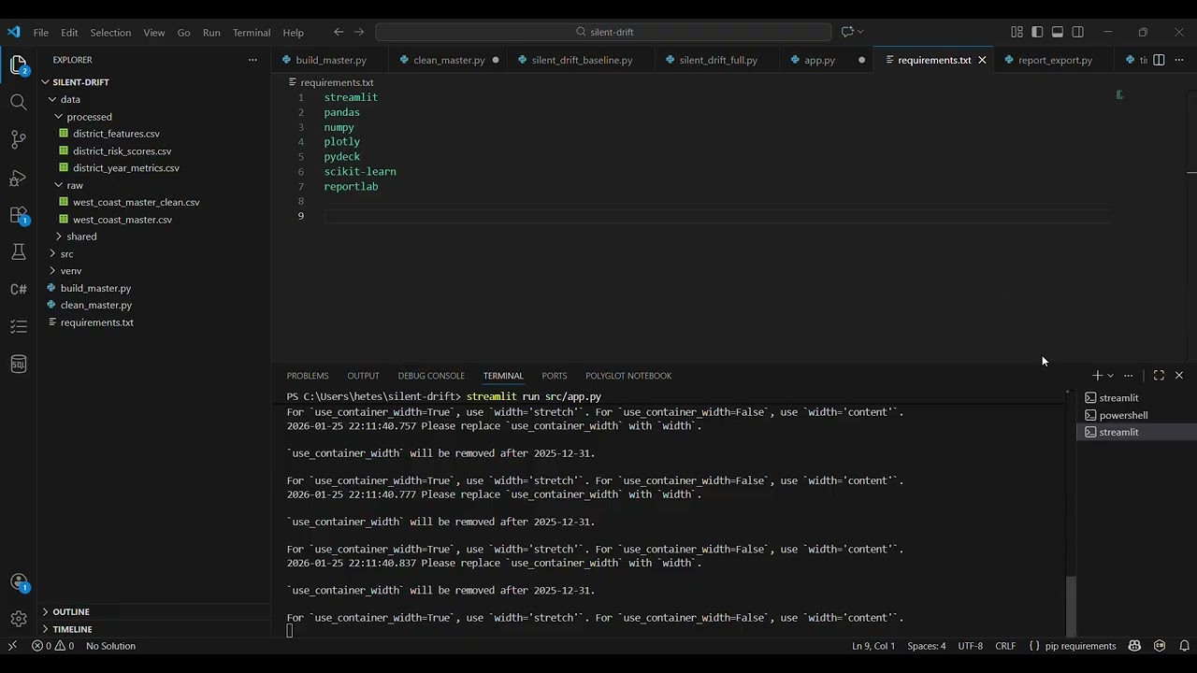Open west_coast_master_clean.csv file

click(x=136, y=203)
